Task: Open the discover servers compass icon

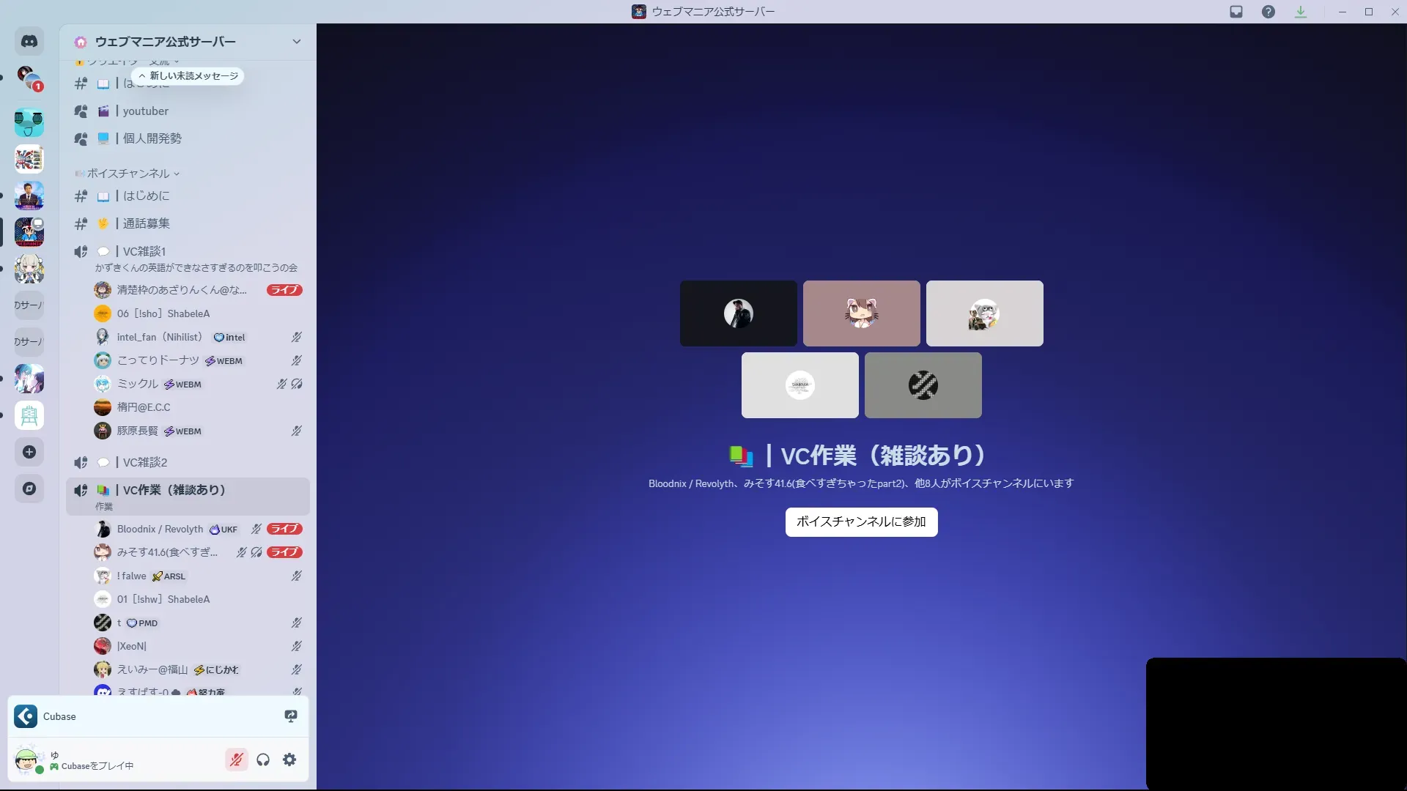Action: click(x=29, y=489)
